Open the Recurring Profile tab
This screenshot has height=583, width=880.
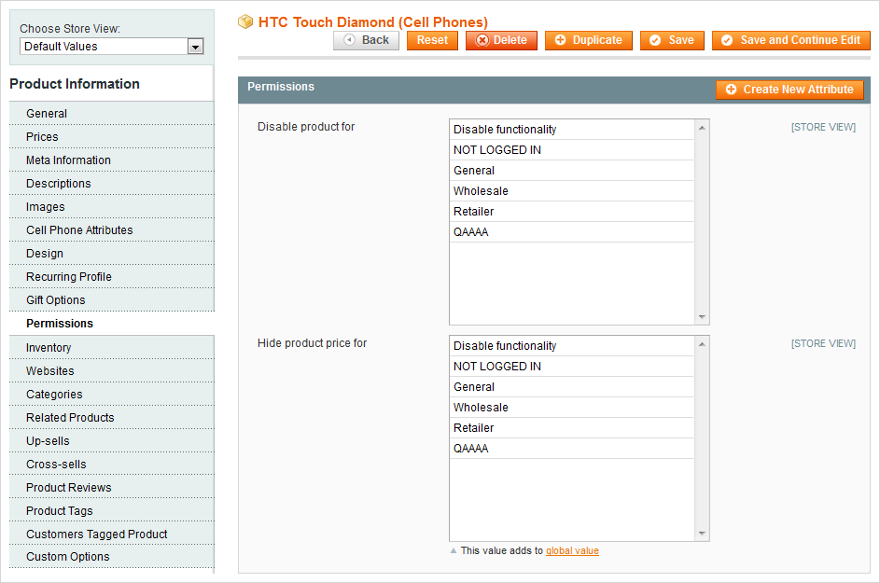pos(112,277)
